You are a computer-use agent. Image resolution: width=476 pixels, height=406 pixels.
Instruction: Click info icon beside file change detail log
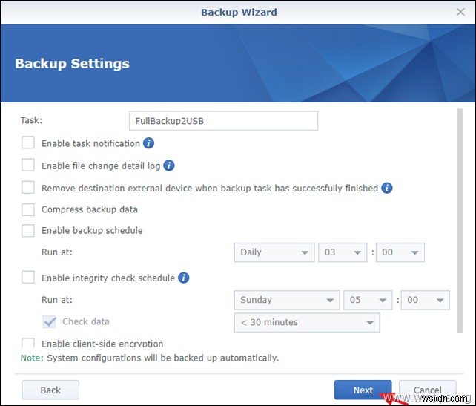click(x=169, y=166)
